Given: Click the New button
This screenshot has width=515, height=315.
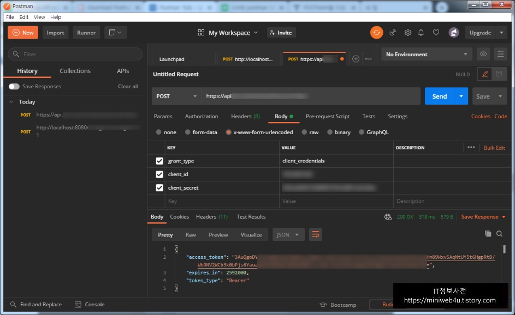Looking at the screenshot, I should [x=23, y=33].
